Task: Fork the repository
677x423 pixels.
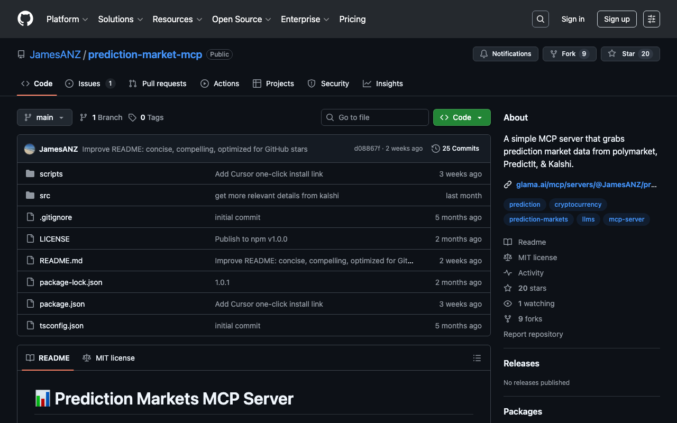Action: [x=569, y=54]
